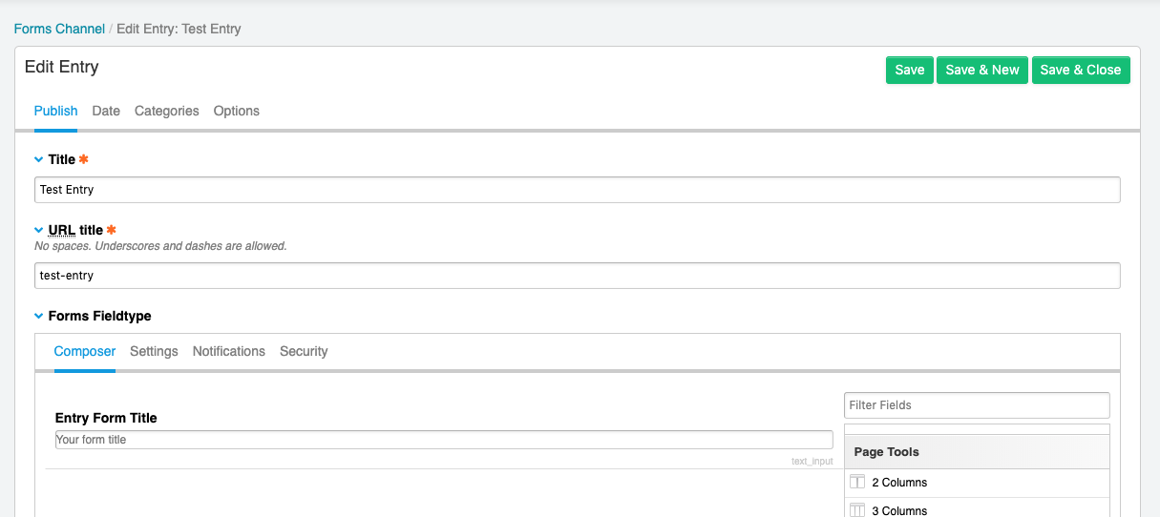Click the Save & New button
This screenshot has height=517, width=1160.
(982, 70)
